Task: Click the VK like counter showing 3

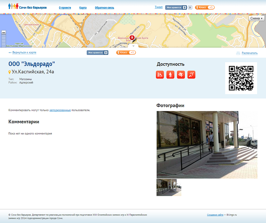Action: tap(190, 7)
